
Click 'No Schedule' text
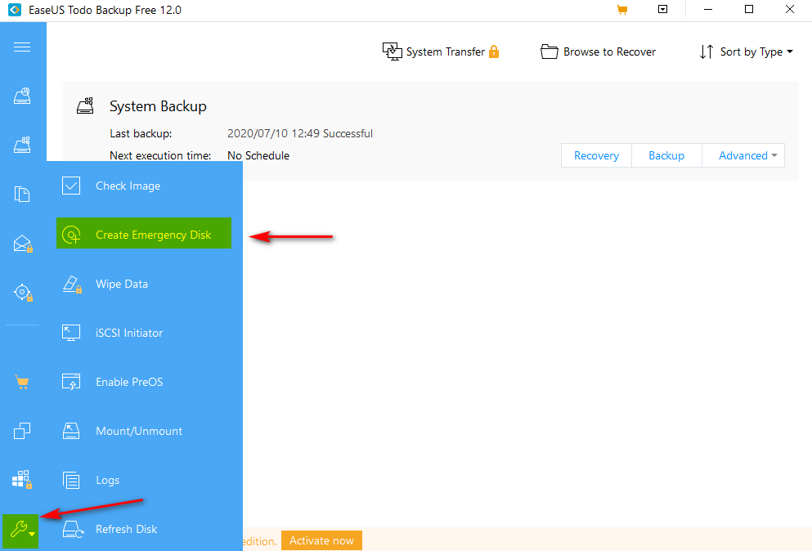258,155
